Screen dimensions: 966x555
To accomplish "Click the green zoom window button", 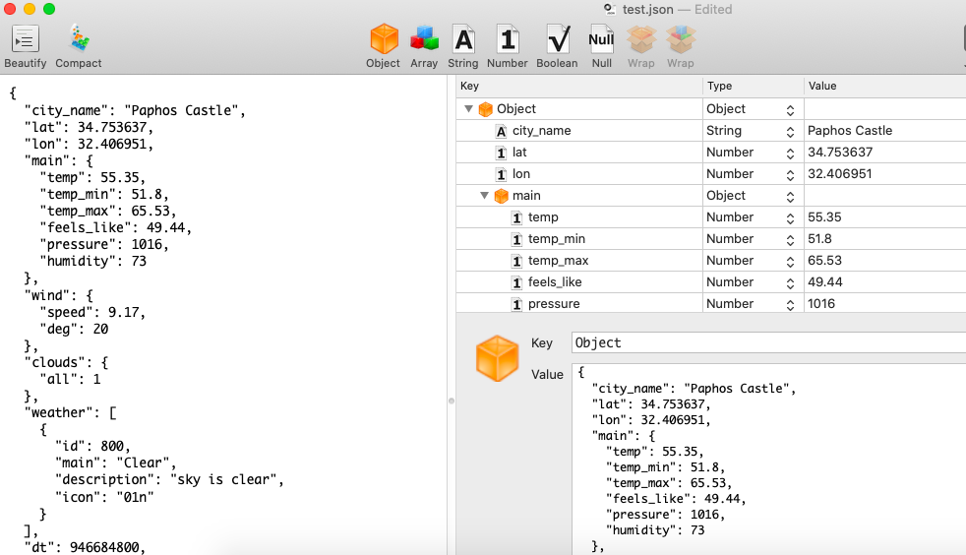I will click(x=49, y=9).
